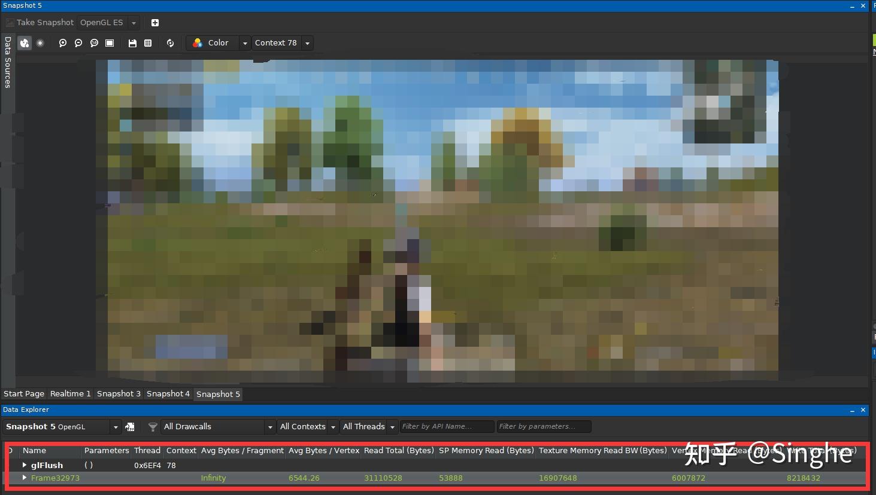Open the All Contexts dropdown
Viewport: 876px width, 495px height.
tap(308, 427)
